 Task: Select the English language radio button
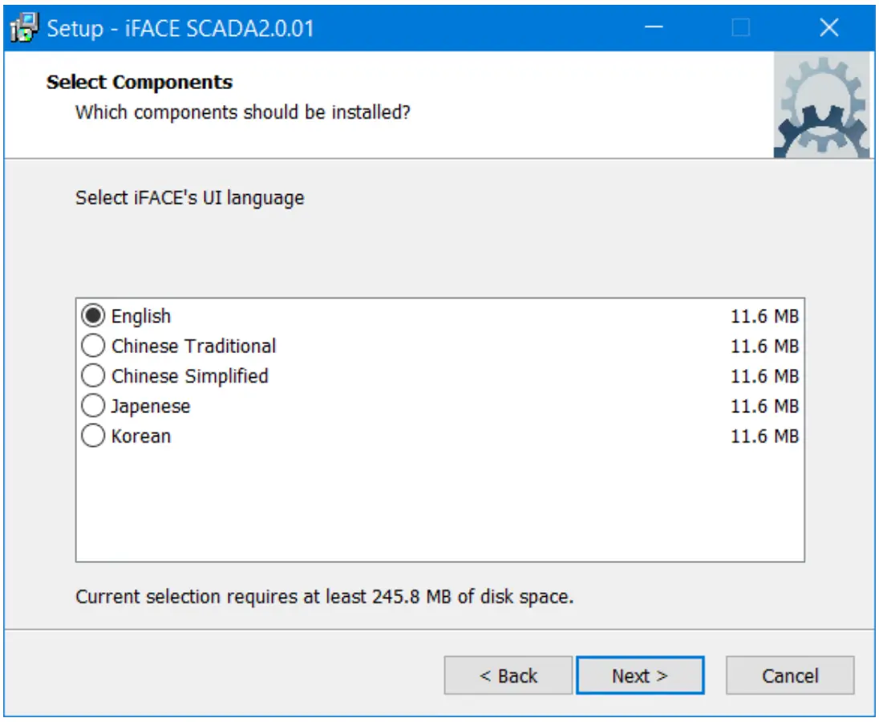click(94, 316)
